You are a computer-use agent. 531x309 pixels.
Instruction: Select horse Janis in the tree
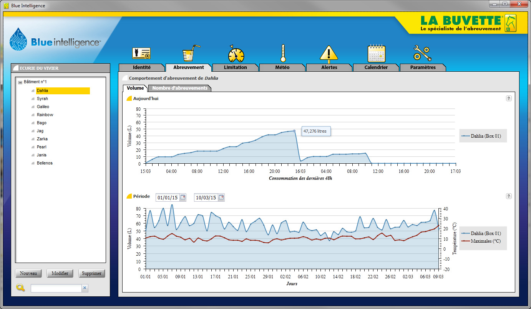tap(41, 155)
